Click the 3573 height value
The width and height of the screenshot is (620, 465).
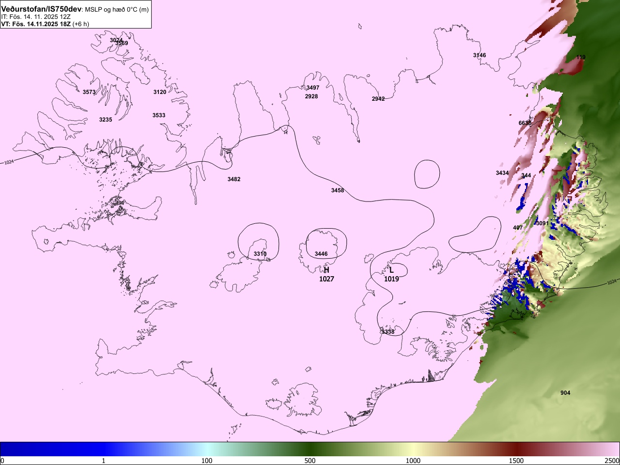[89, 92]
